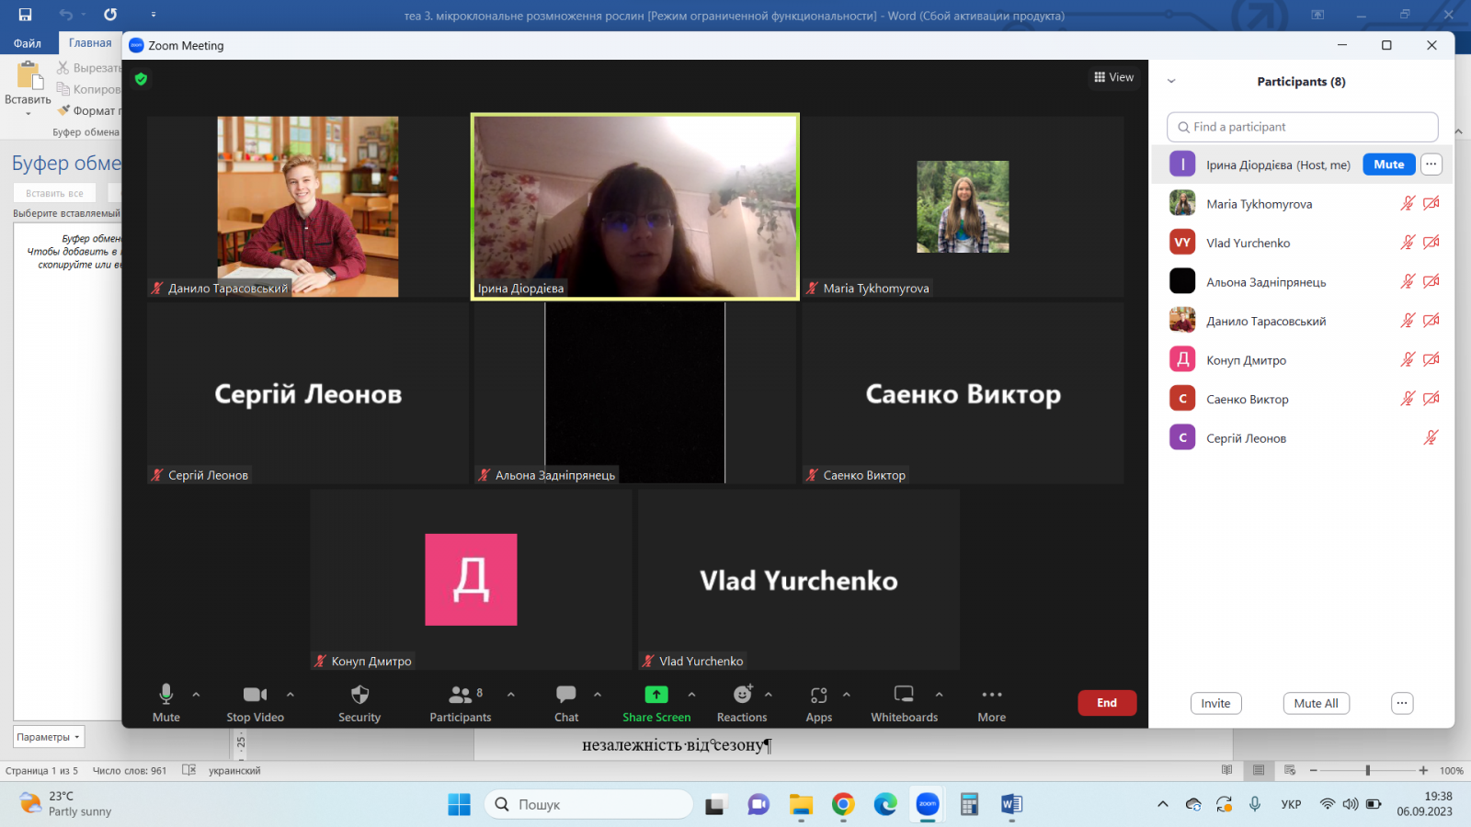The image size is (1471, 827).
Task: Start Share Screen
Action: click(656, 703)
